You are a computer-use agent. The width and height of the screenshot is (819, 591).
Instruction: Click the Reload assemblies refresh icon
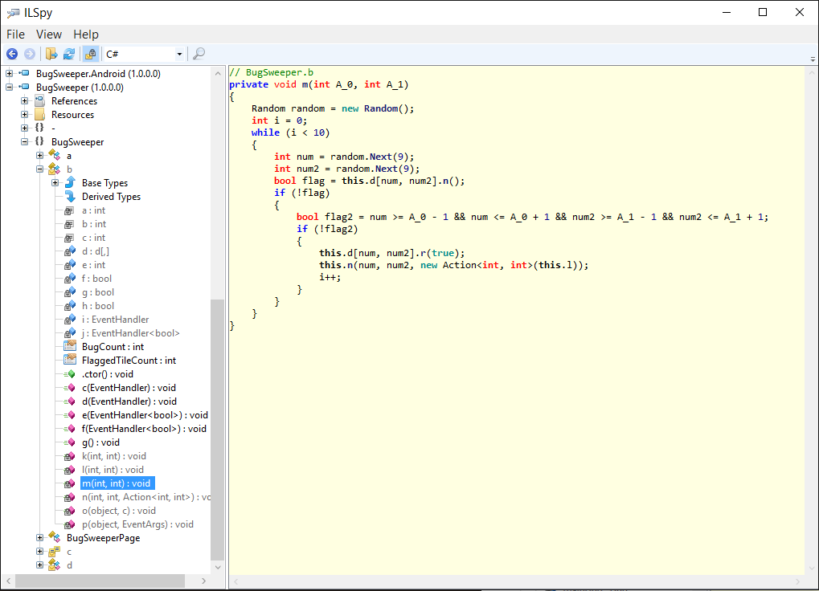tap(69, 54)
